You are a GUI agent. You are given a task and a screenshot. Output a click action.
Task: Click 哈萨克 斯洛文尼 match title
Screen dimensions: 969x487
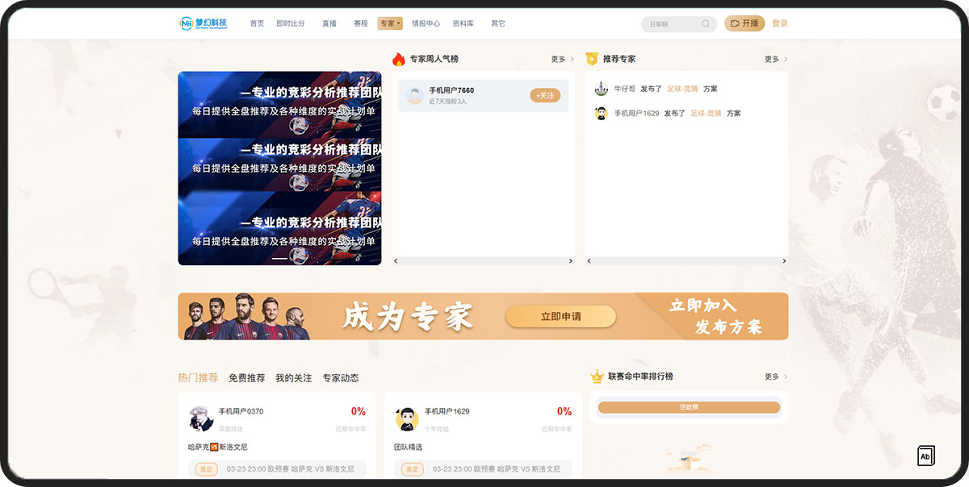coord(217,447)
